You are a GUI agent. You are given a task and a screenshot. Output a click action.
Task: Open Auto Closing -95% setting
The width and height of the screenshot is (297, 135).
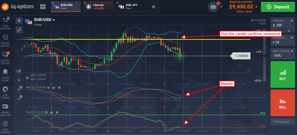pos(283,53)
